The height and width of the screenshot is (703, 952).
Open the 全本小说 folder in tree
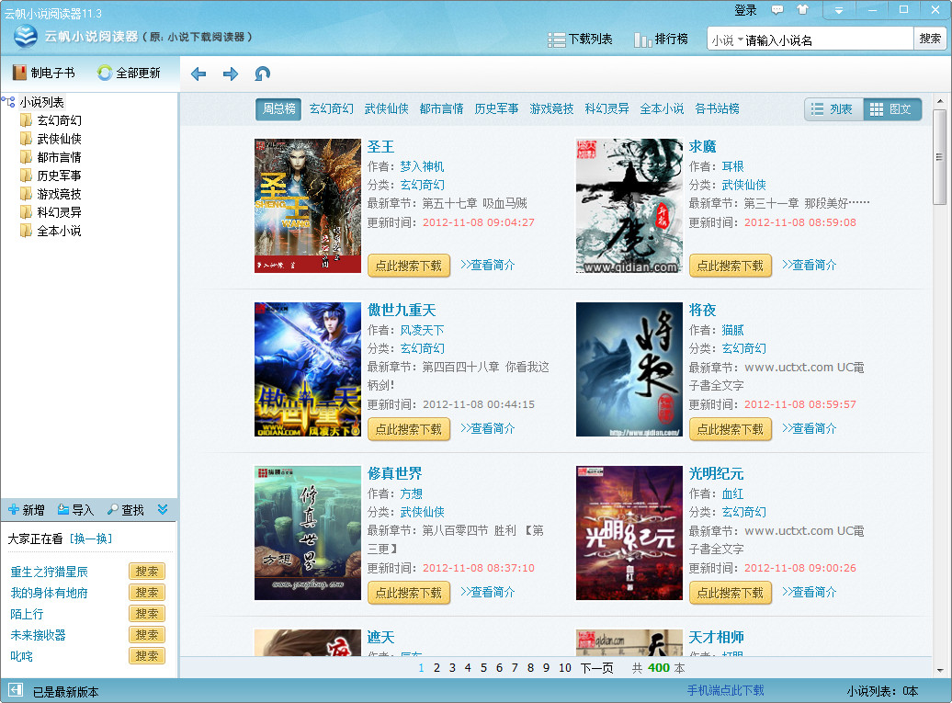(x=59, y=231)
